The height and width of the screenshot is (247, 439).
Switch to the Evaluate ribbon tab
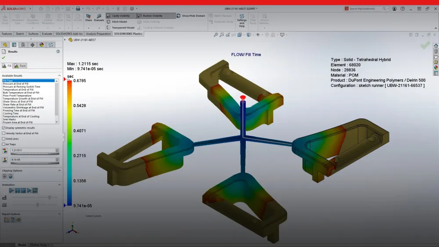coord(47,34)
